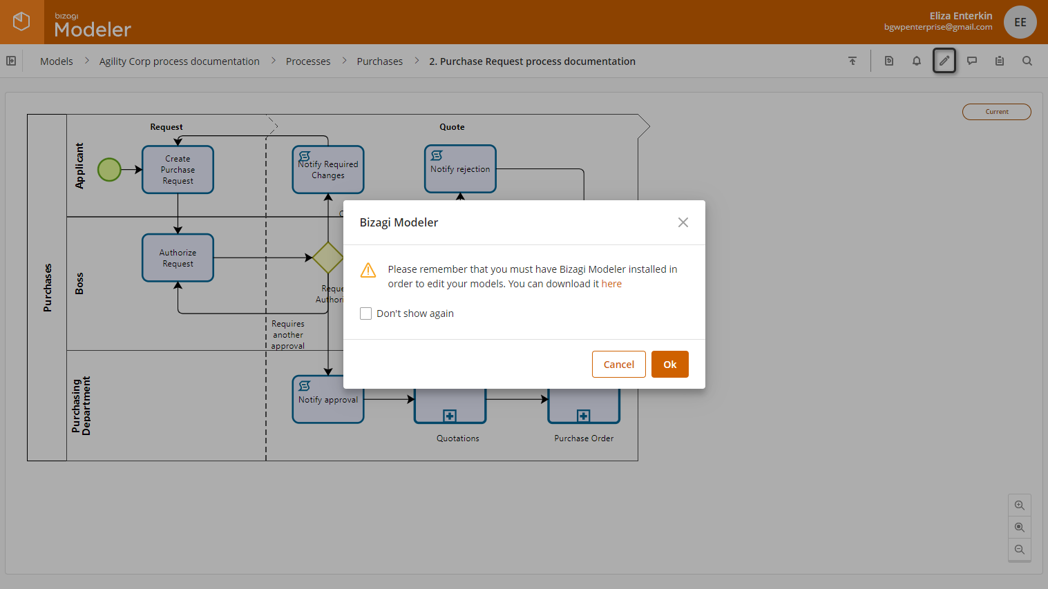Viewport: 1048px width, 589px height.
Task: Click the bgwpenterprise@gmail.com email text
Action: (938, 27)
